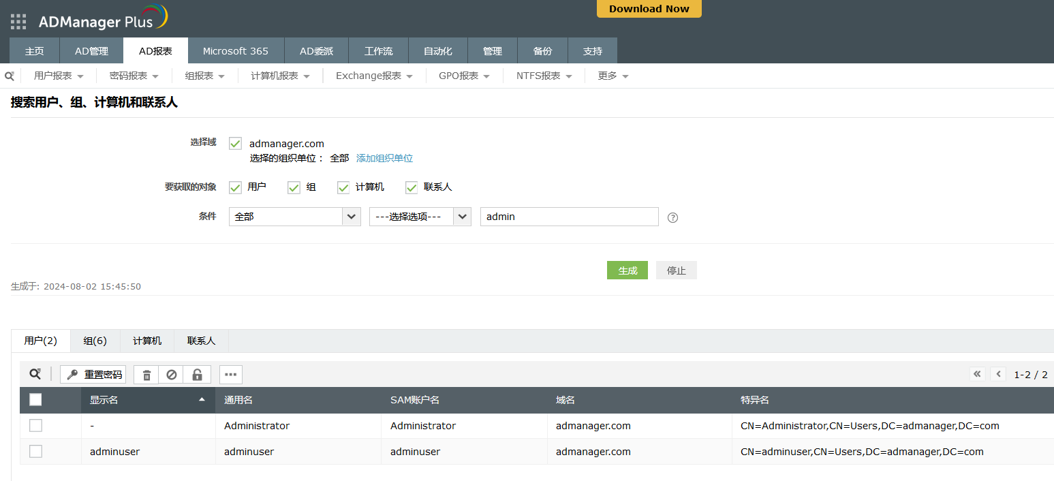Go to first page with double-arrow icon
Image resolution: width=1054 pixels, height=481 pixels.
coord(978,374)
